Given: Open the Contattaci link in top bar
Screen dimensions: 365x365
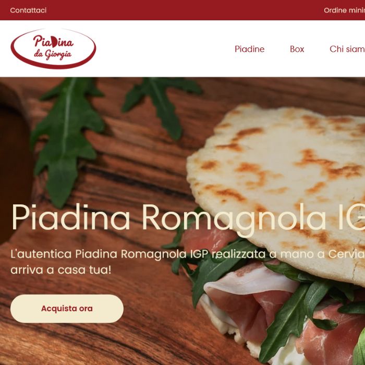Looking at the screenshot, I should click(x=28, y=10).
